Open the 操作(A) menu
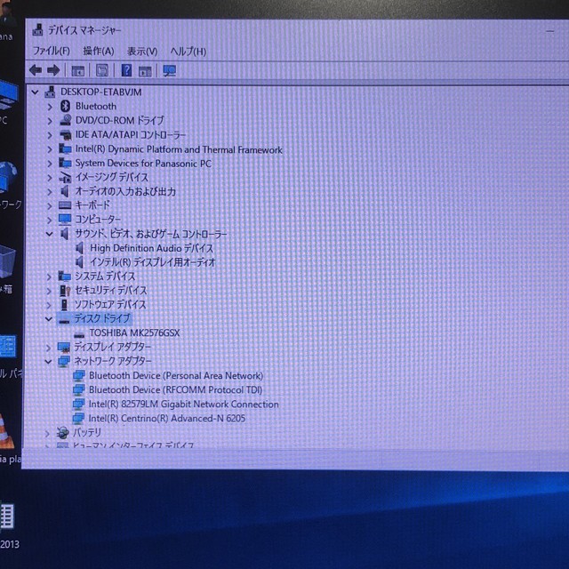Screen dimensions: 569x569 (x=99, y=52)
